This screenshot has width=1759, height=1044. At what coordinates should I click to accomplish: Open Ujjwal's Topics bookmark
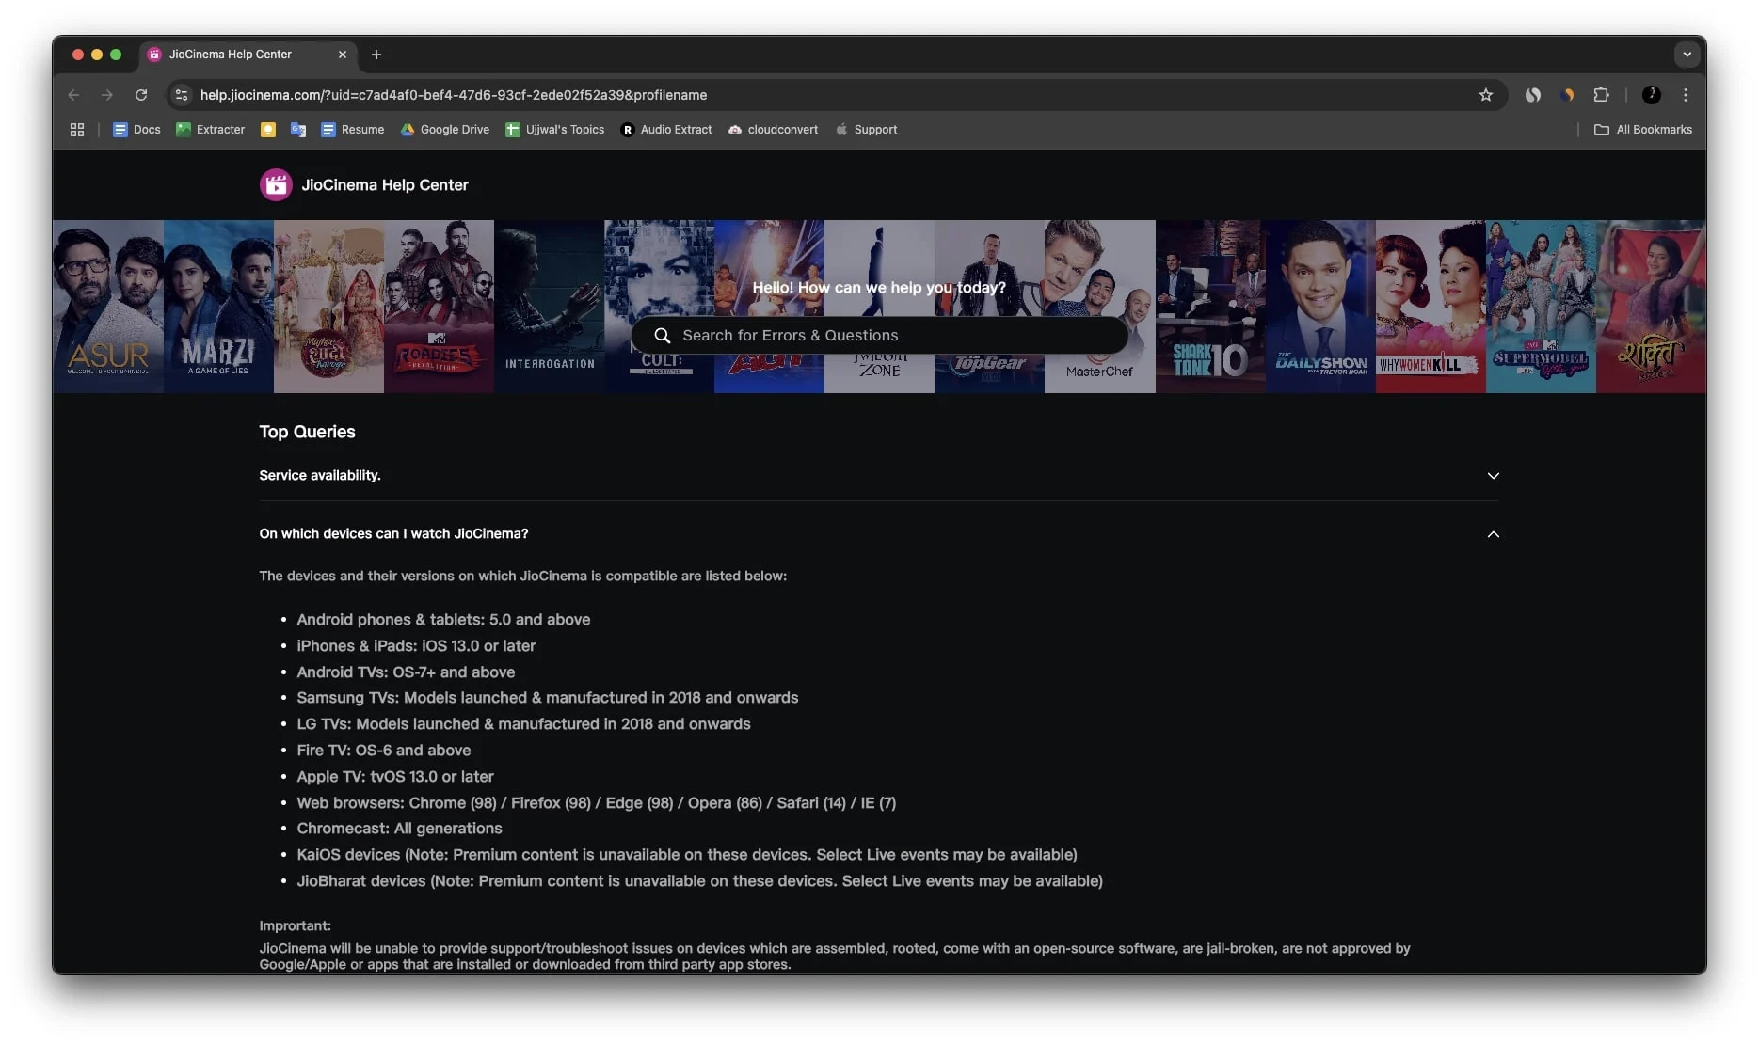coord(555,130)
